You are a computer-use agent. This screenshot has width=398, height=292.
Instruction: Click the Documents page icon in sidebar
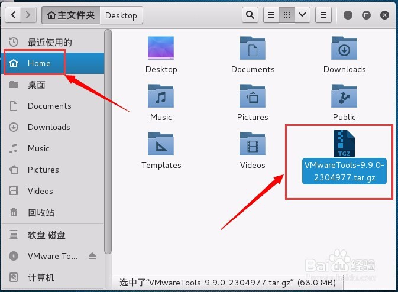(x=14, y=106)
